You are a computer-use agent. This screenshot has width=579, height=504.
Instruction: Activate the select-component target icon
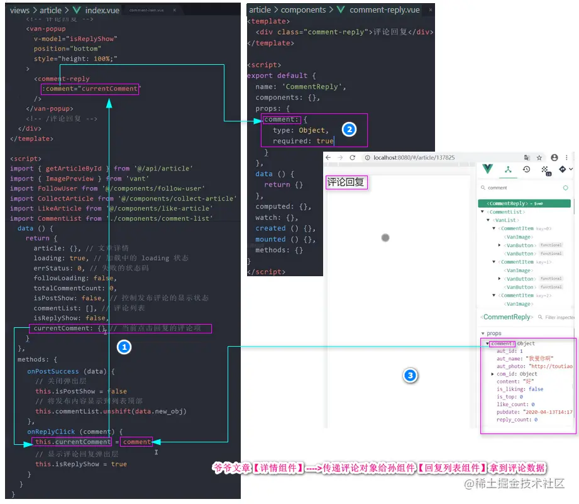point(565,188)
